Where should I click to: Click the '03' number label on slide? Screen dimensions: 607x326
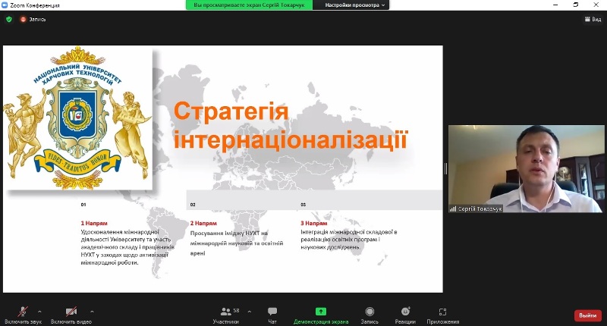(x=303, y=205)
